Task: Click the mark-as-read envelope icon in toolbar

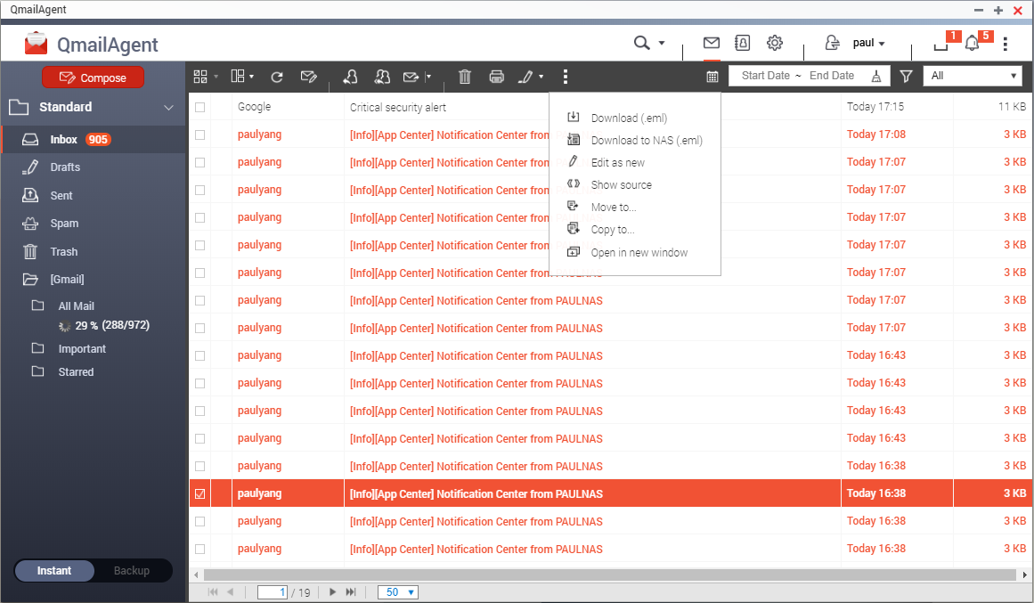Action: pos(309,77)
